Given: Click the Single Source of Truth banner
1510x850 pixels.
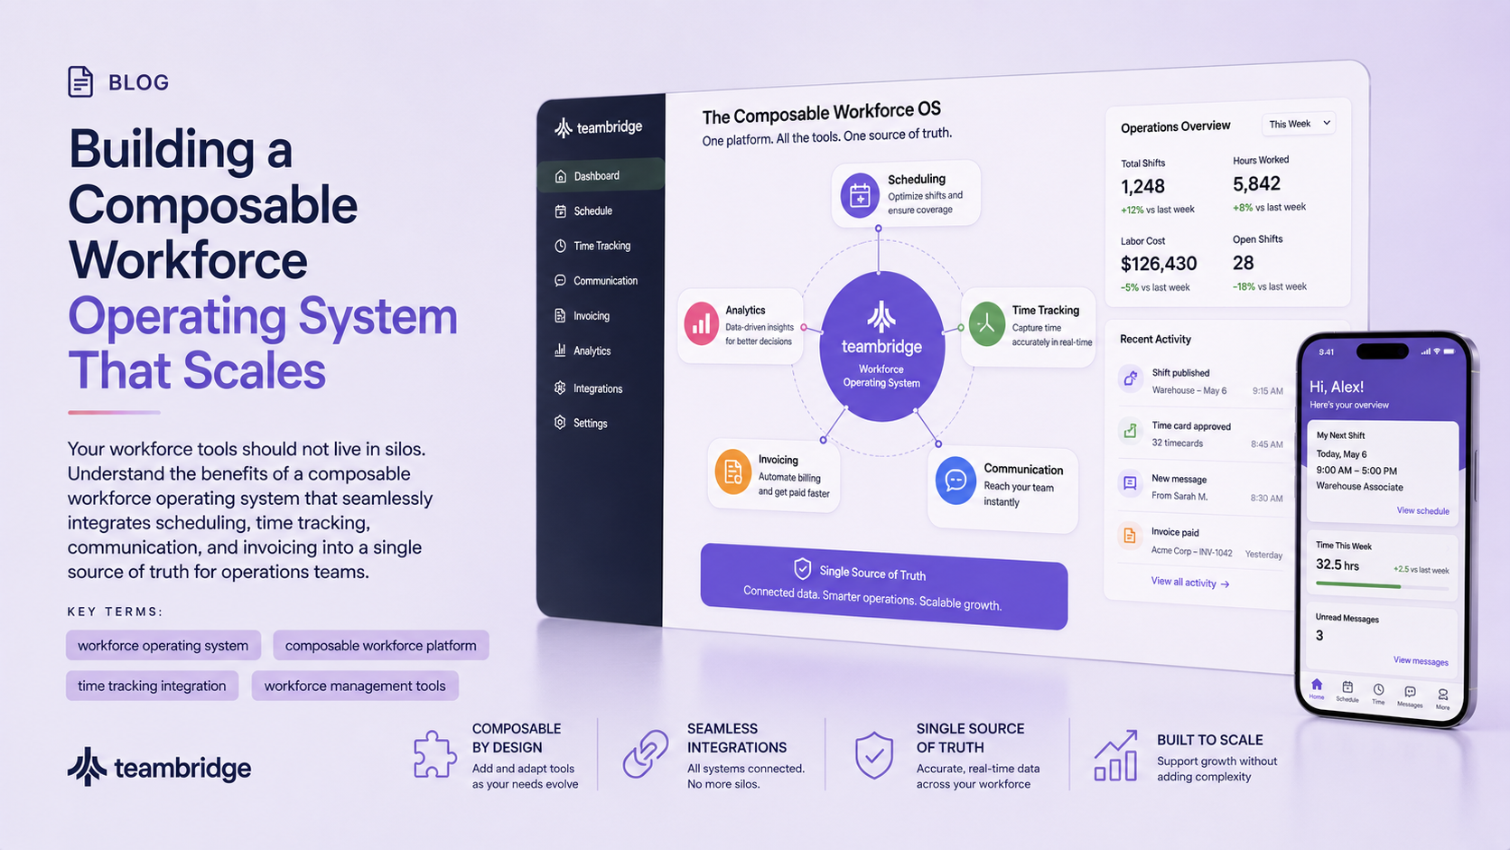Looking at the screenshot, I should 884,586.
